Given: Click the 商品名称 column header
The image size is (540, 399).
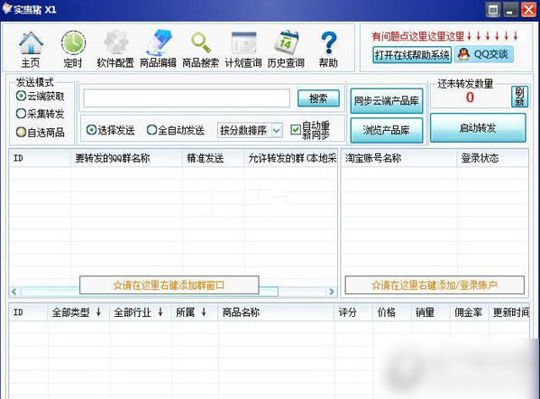Looking at the screenshot, I should click(x=276, y=312).
